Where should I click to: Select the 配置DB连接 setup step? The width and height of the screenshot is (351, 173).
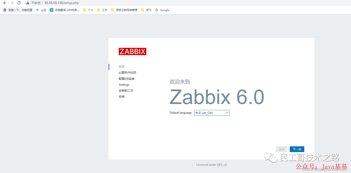[126, 79]
